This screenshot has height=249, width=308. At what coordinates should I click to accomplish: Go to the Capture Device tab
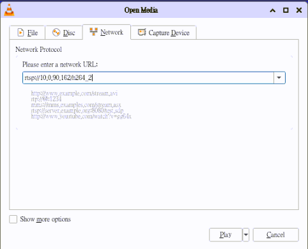[x=164, y=33]
